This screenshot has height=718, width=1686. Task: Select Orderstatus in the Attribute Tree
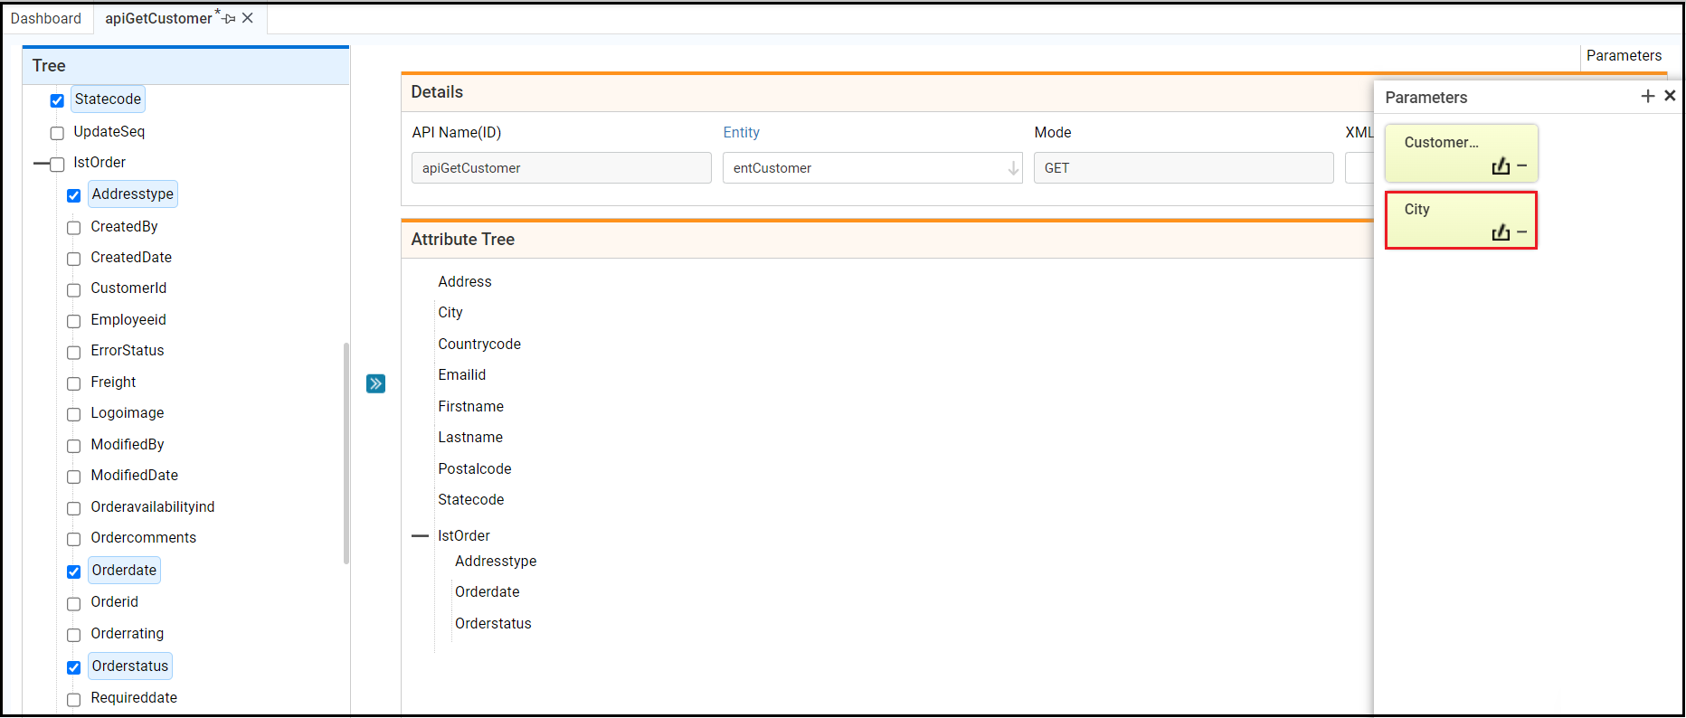click(493, 624)
